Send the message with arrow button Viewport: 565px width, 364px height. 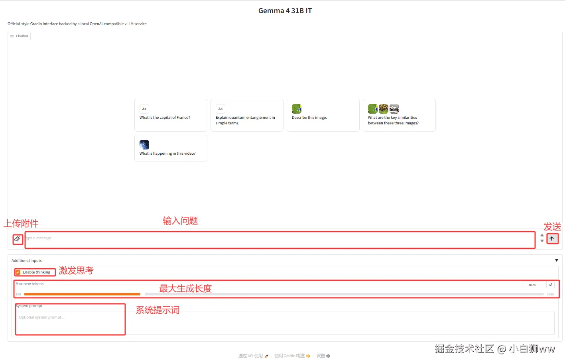[x=552, y=238]
